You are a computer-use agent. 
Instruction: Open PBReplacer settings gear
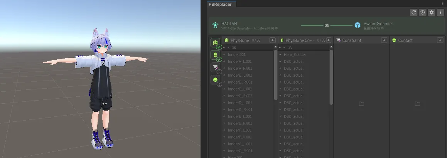[x=432, y=12]
